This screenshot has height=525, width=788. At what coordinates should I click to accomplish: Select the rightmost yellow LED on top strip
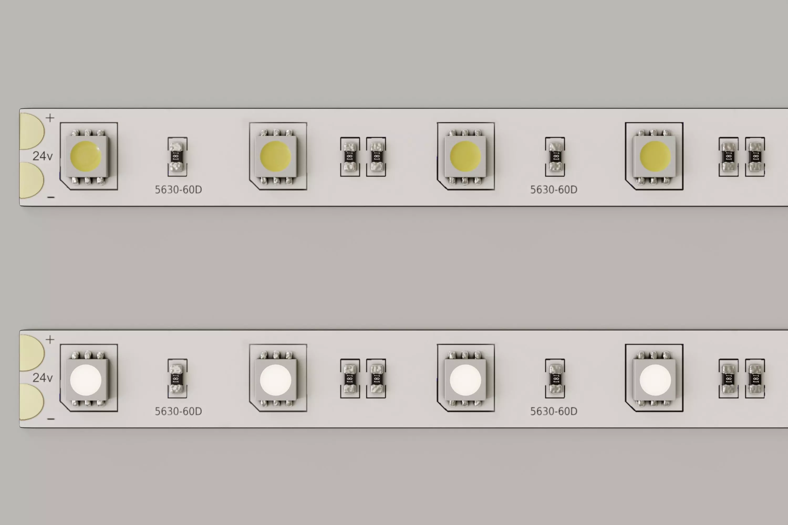pyautogui.click(x=654, y=157)
